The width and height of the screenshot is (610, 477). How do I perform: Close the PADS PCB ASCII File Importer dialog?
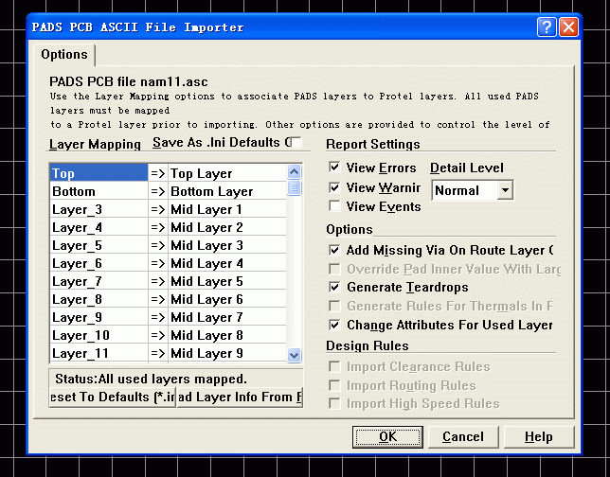(568, 26)
